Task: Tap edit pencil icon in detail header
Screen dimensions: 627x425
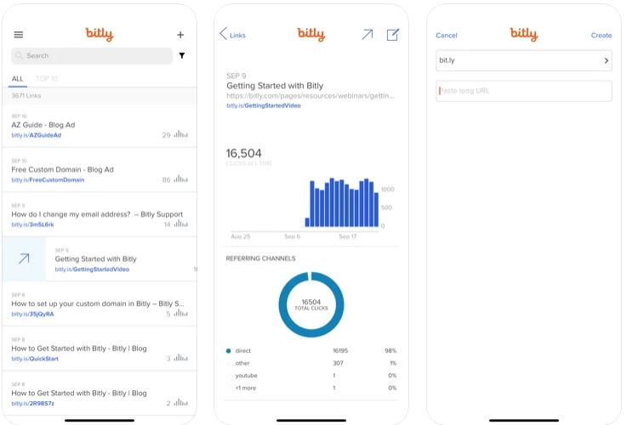Action: point(393,35)
